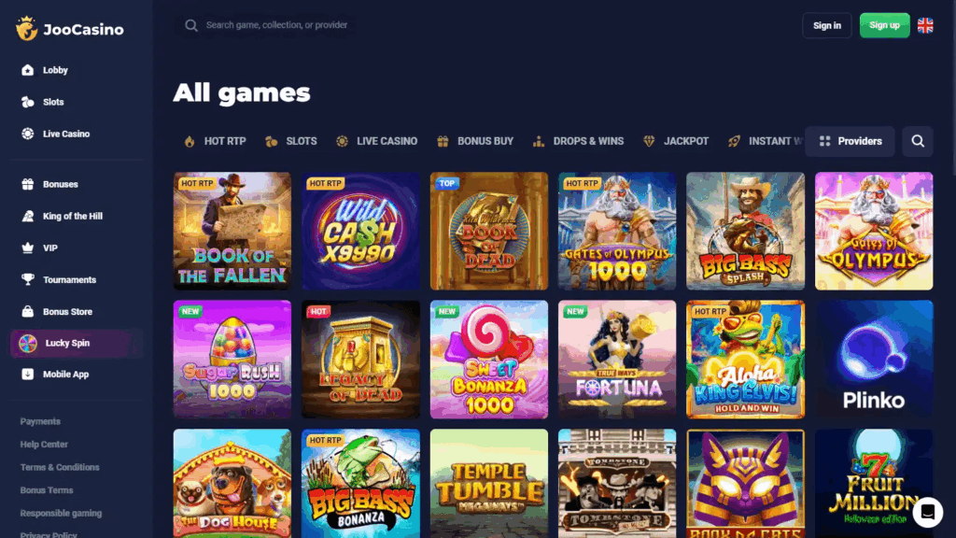Open the Tournaments trophy icon
956x538 pixels.
coord(27,279)
